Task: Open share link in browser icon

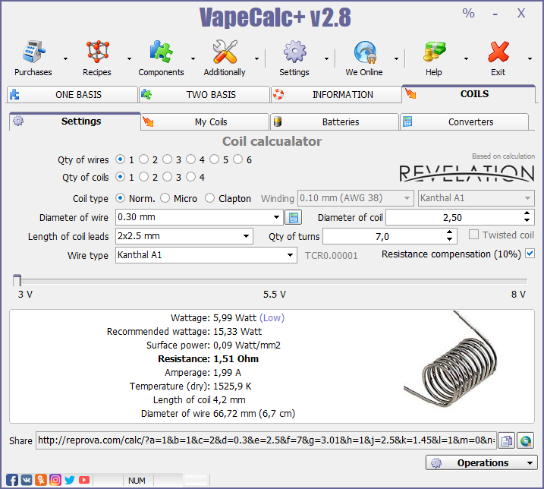Action: [x=526, y=440]
